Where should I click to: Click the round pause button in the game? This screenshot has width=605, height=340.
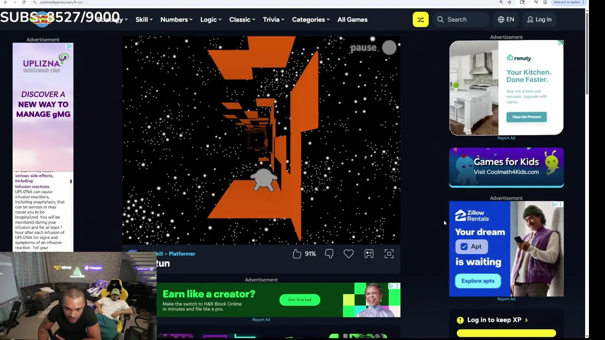click(389, 48)
